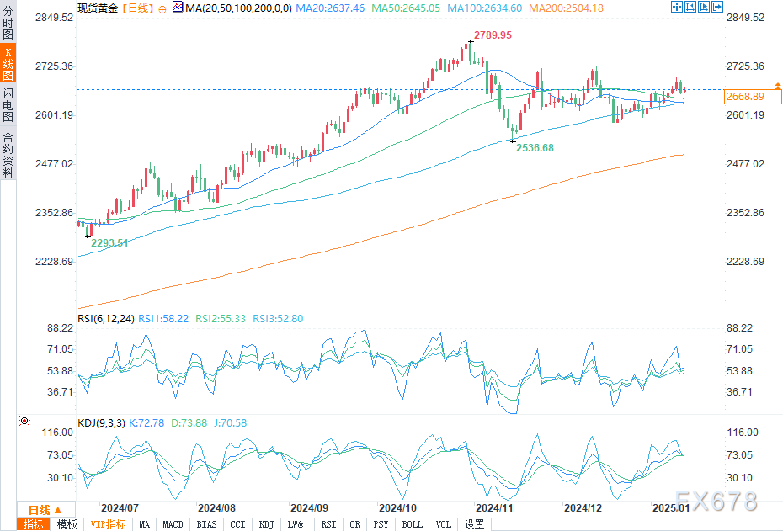Click the first of four top-right chart icons
The width and height of the screenshot is (783, 531).
click(679, 7)
